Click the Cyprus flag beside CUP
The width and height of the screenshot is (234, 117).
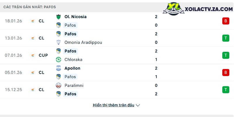pyautogui.click(x=32, y=55)
